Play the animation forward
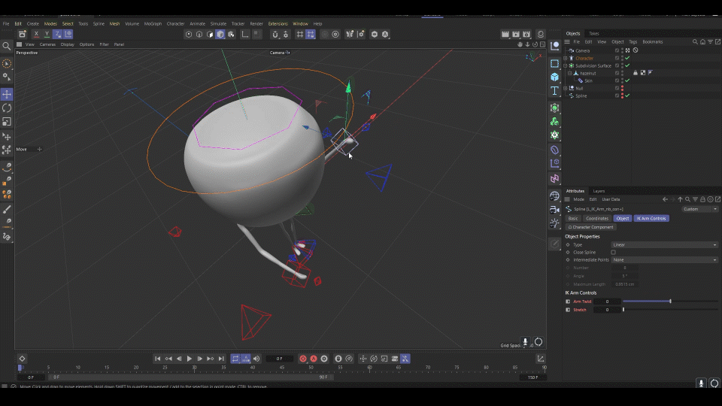Screen dimensions: 722x406 click(x=190, y=359)
